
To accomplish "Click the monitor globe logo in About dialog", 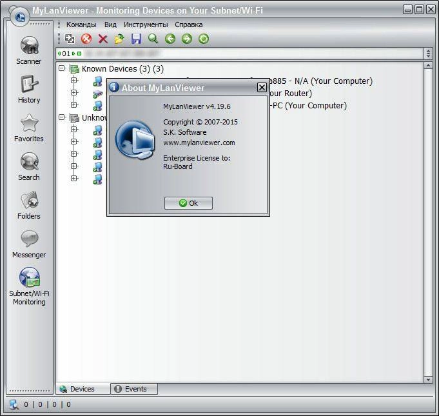I will [x=135, y=140].
